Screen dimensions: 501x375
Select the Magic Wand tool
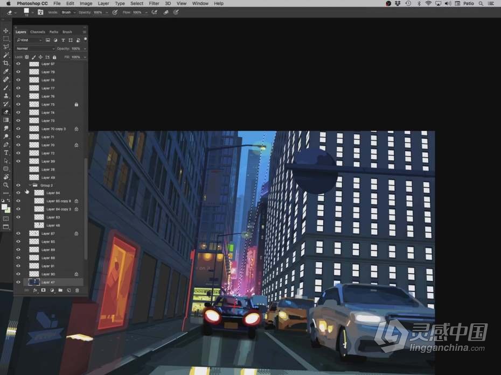[6, 55]
